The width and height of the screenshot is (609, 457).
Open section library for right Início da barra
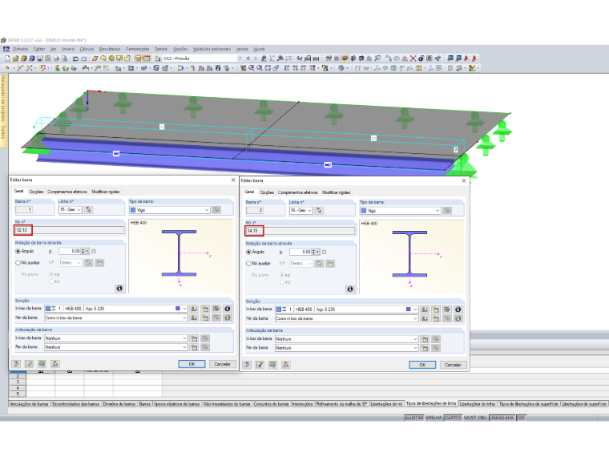point(425,309)
